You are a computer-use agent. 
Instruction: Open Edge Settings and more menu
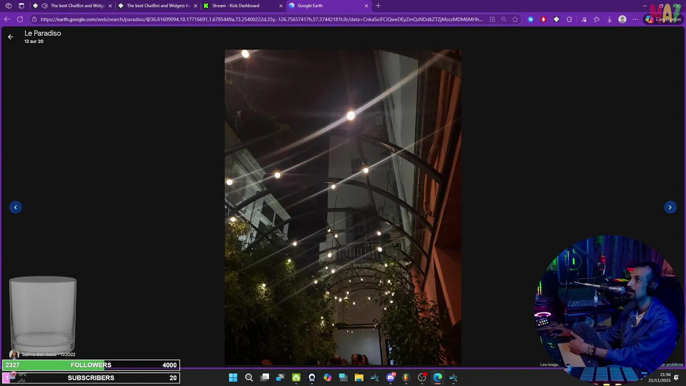coord(636,19)
